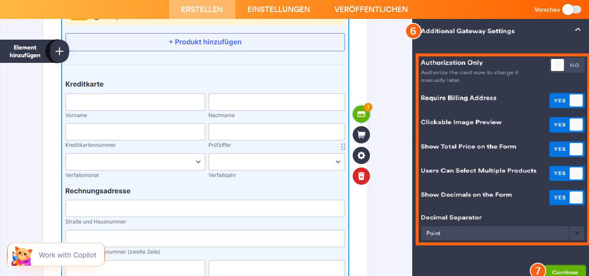The image size is (589, 276).
Task: Click the Kreditkarte heading text
Action: (x=85, y=84)
